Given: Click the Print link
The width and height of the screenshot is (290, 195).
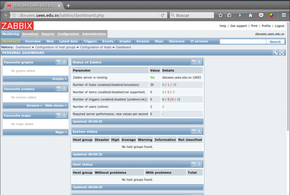Looking at the screenshot, I should (x=254, y=26).
